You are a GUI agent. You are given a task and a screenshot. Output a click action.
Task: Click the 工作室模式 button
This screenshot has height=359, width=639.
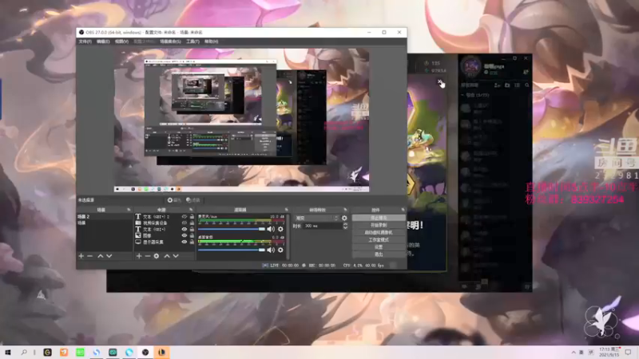pos(379,240)
